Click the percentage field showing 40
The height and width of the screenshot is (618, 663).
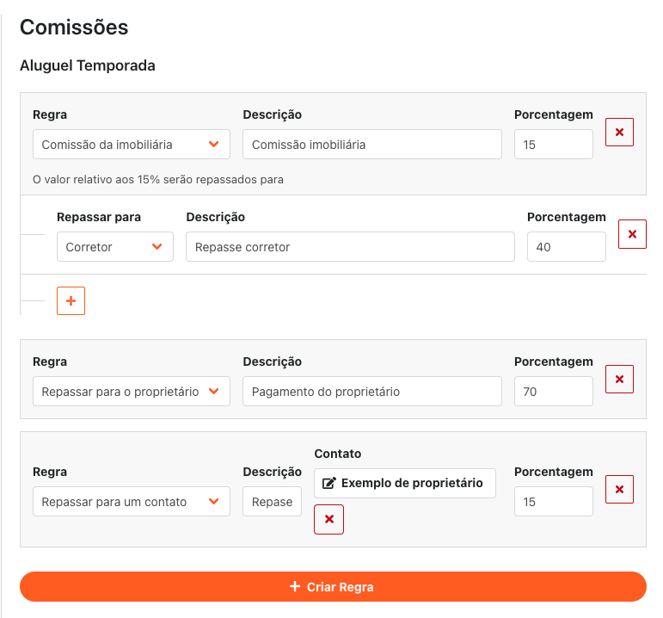coord(566,247)
